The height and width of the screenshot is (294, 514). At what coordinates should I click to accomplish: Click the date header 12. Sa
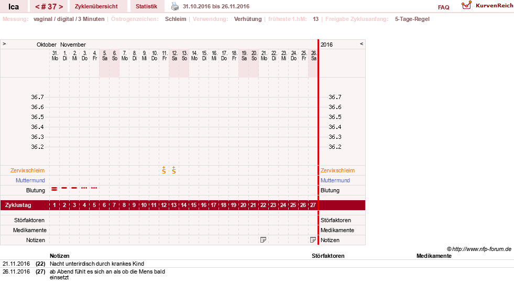pyautogui.click(x=174, y=56)
